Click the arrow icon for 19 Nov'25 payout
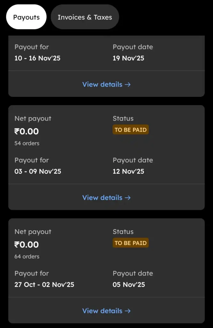 [x=128, y=85]
